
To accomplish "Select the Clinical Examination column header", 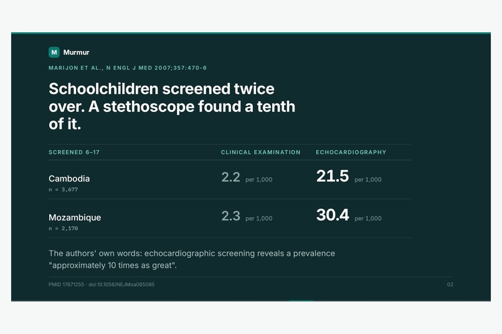I will (260, 152).
